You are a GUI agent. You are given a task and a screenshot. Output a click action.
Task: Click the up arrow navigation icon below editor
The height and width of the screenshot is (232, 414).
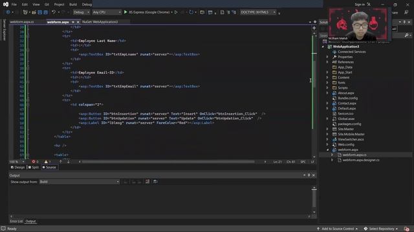pos(60,162)
